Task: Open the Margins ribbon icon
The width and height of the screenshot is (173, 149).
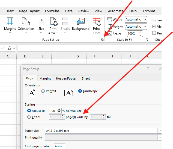Action: click(x=10, y=21)
